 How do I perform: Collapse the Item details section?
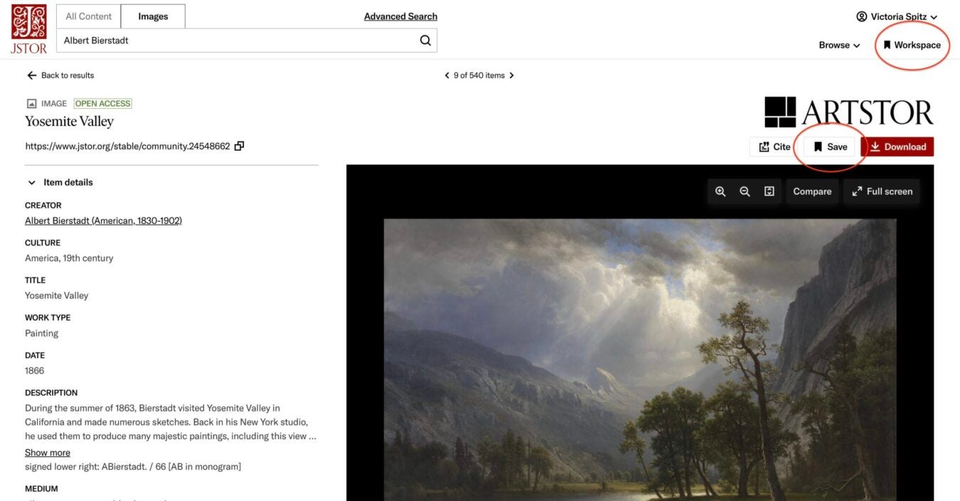coord(31,182)
